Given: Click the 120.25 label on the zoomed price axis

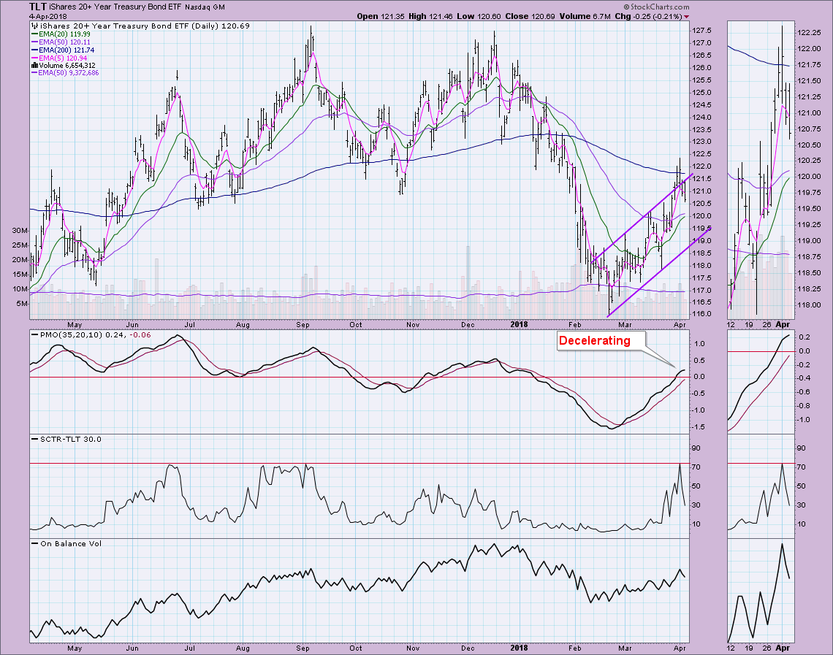Looking at the screenshot, I should coord(809,161).
